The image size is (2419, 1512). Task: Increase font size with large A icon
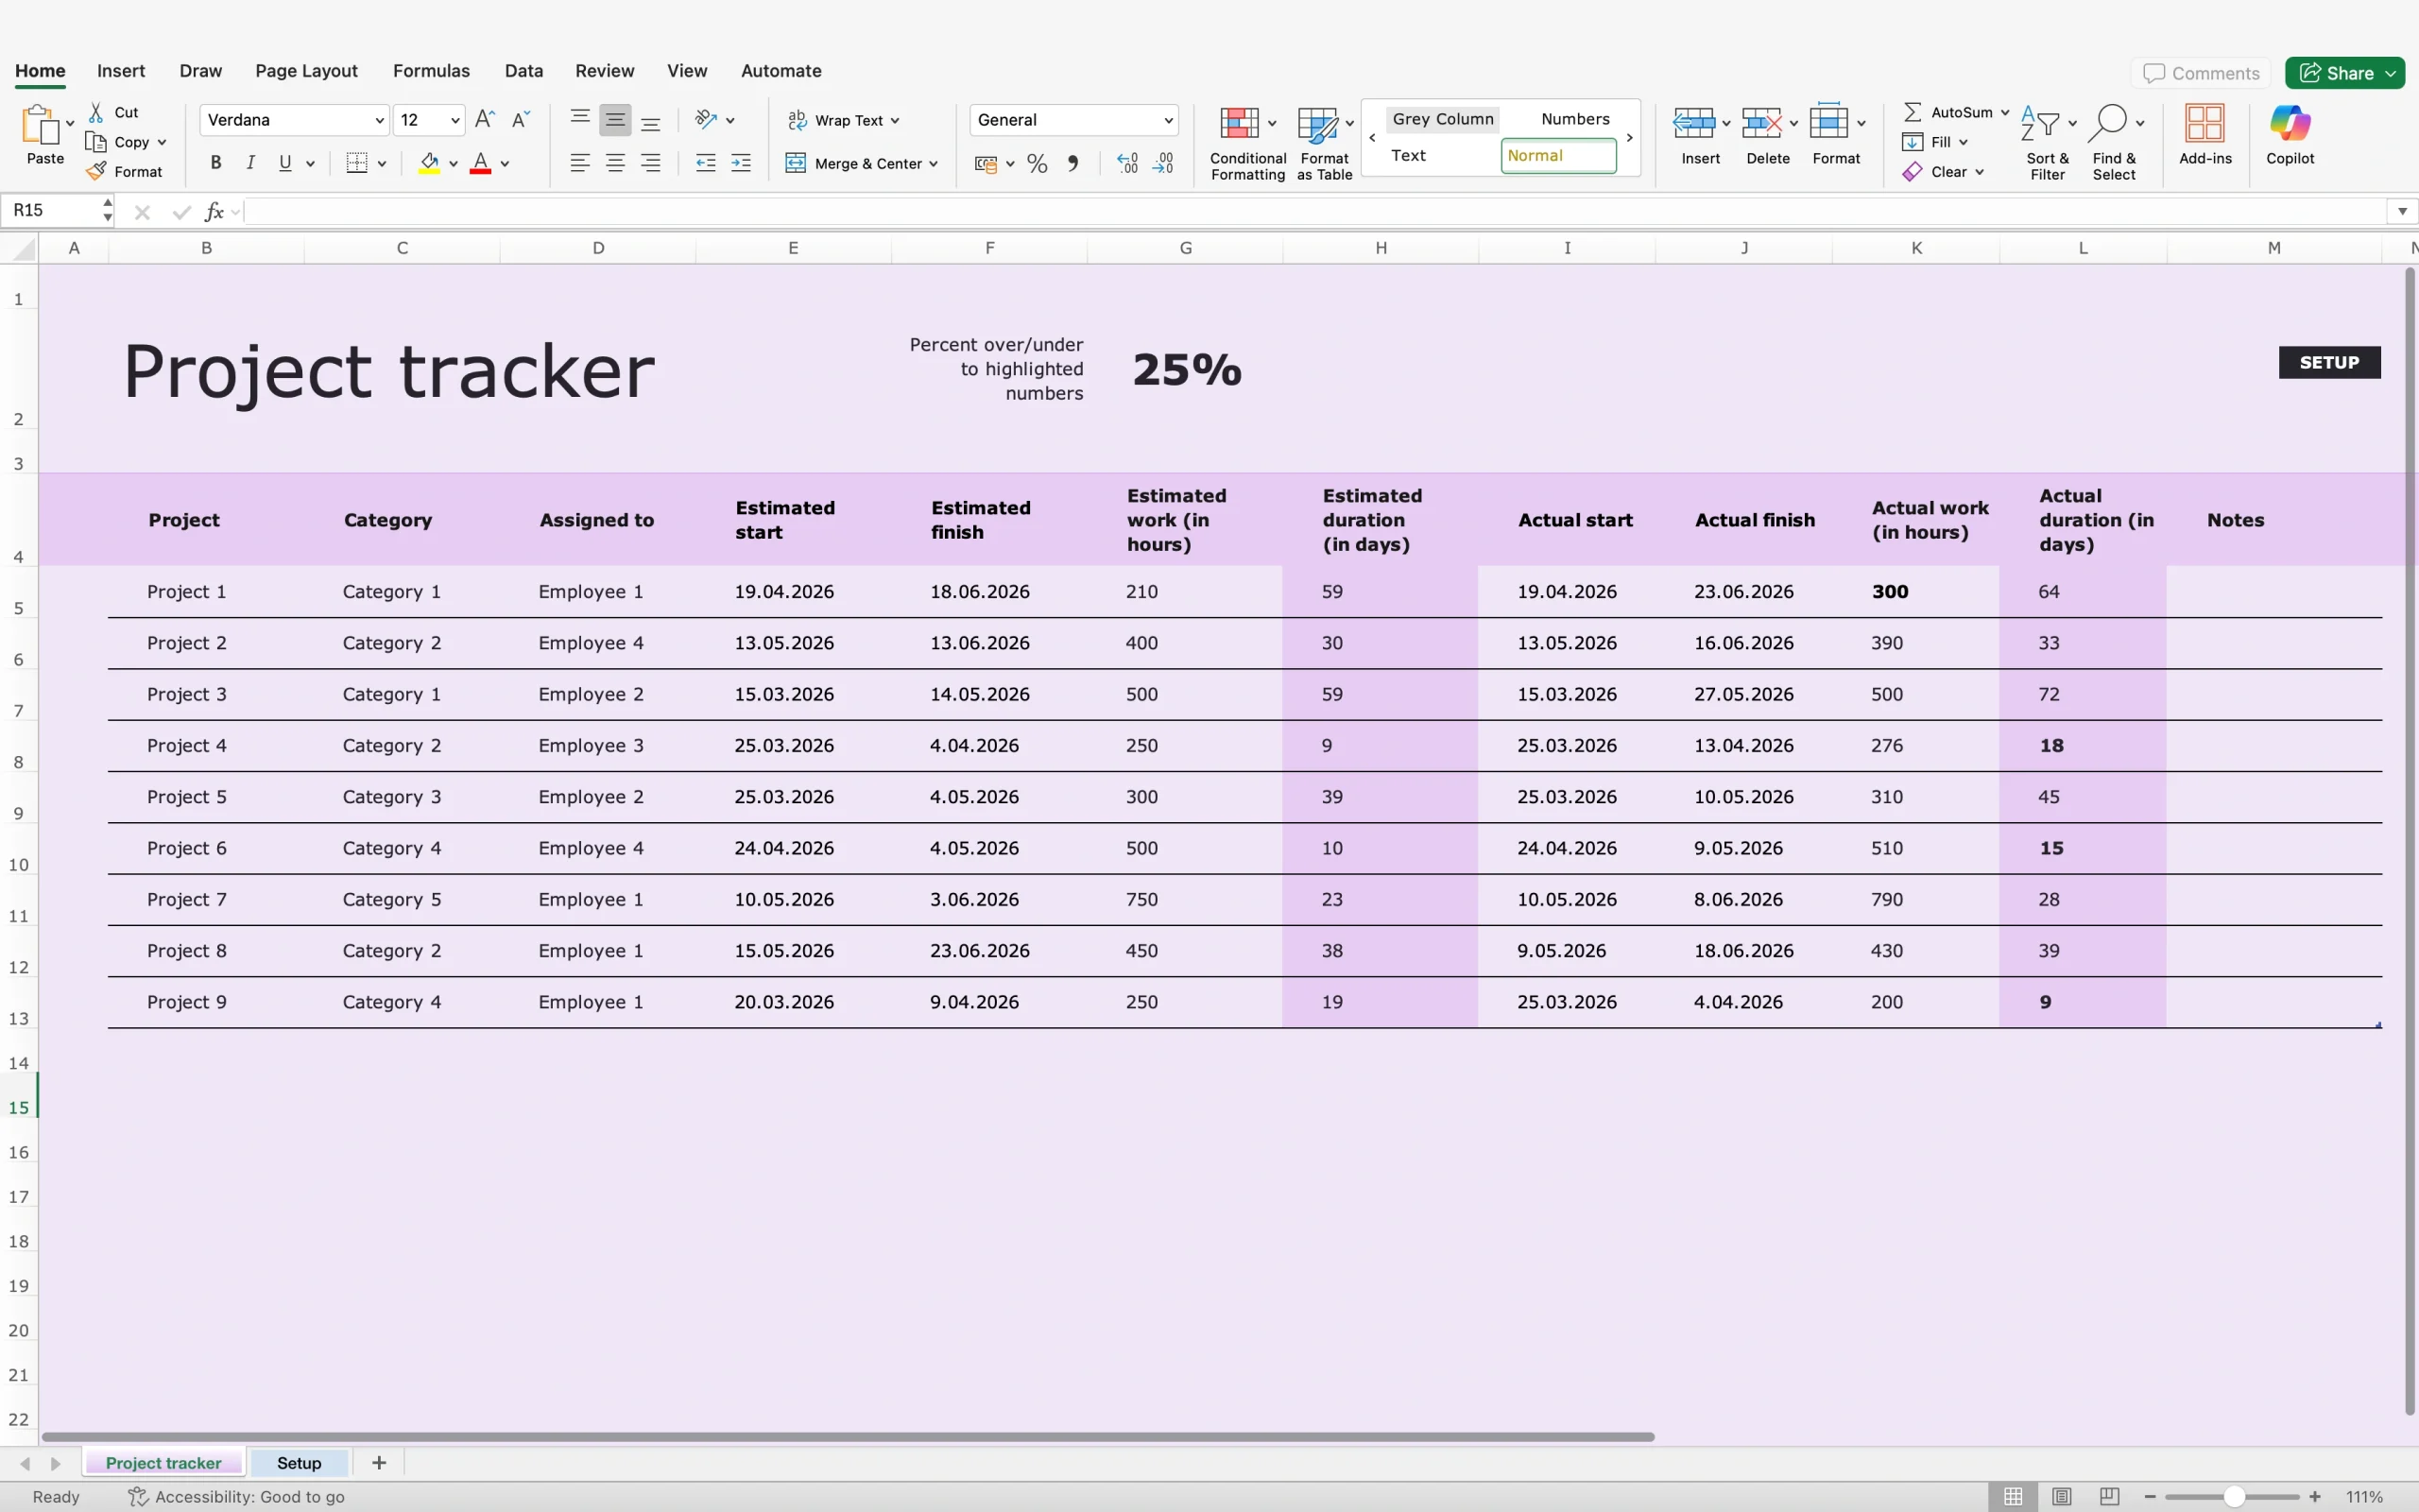(x=485, y=119)
